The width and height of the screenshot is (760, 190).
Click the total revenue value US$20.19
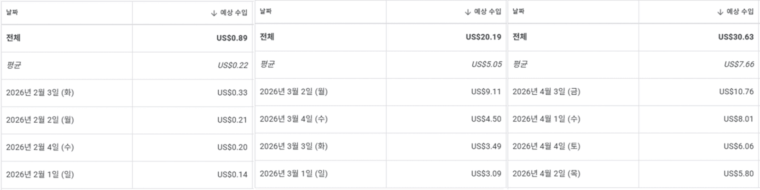coord(483,37)
